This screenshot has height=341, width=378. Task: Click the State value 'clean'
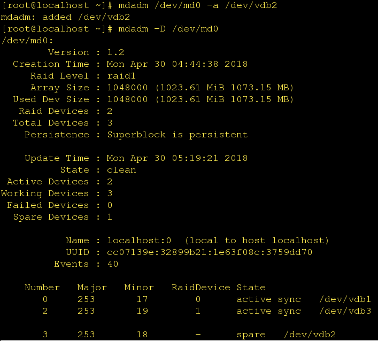[121, 170]
